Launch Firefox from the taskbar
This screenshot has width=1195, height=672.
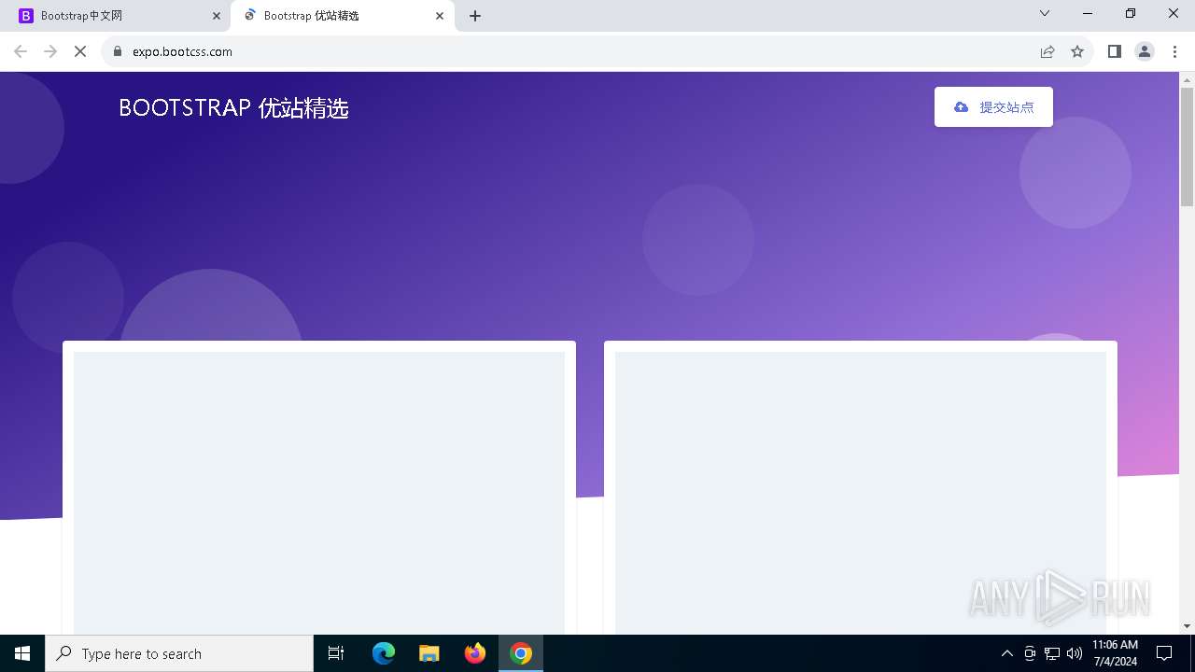point(475,653)
